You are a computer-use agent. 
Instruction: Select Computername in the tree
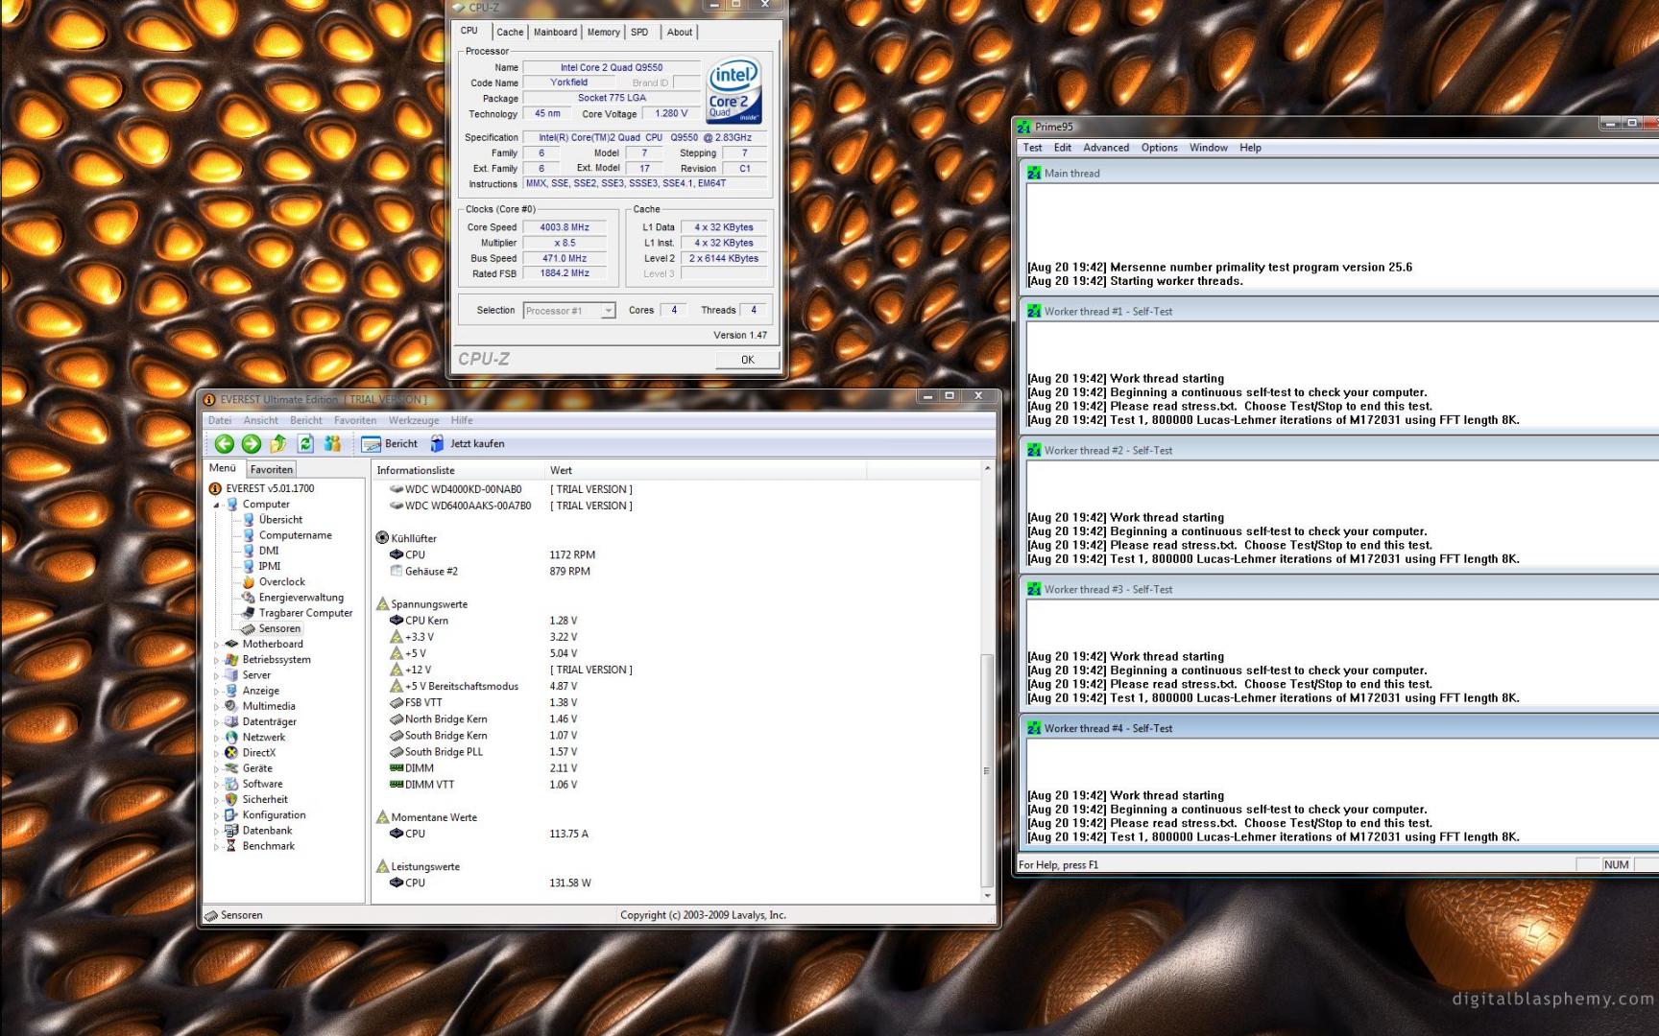(x=296, y=535)
